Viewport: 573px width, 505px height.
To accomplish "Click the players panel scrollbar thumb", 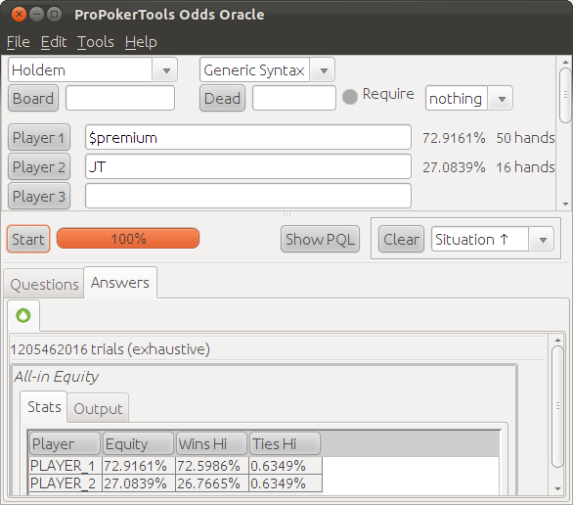I will point(565,95).
